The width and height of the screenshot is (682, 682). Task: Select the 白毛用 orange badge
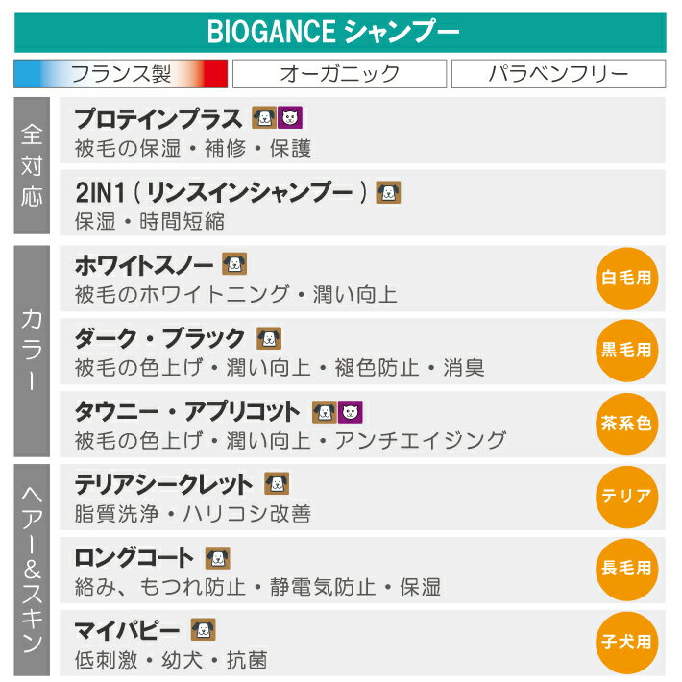click(626, 279)
